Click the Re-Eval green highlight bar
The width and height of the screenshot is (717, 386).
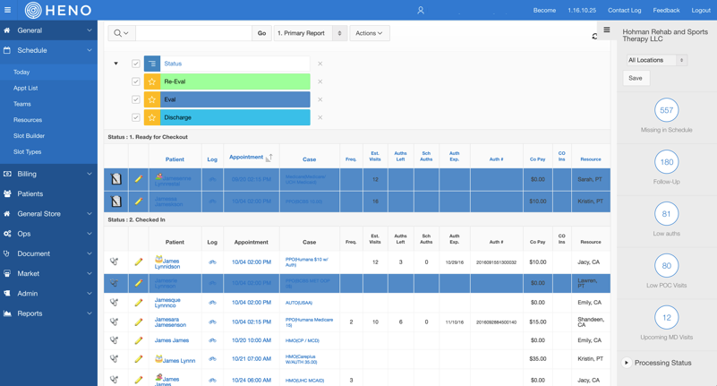pos(235,81)
